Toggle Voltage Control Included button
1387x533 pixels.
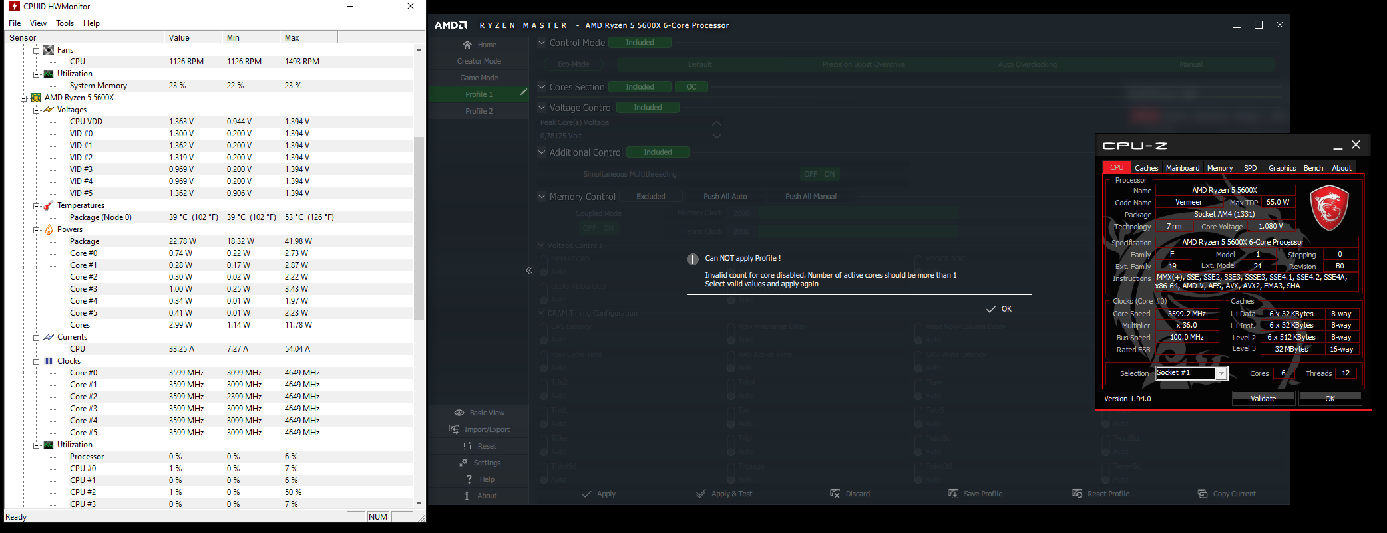648,108
